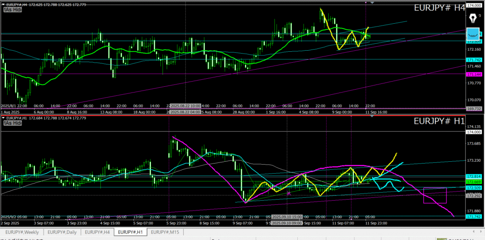This screenshot has width=485, height=240.
Task: Click the 171.742 cyan price label on H1 chart
Action: tap(473, 217)
